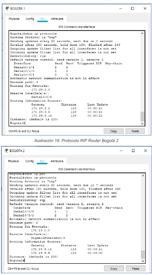This screenshot has width=152, height=275.
Task: Click 'Bogota2#show ip protocols' command line
Action: (33, 178)
